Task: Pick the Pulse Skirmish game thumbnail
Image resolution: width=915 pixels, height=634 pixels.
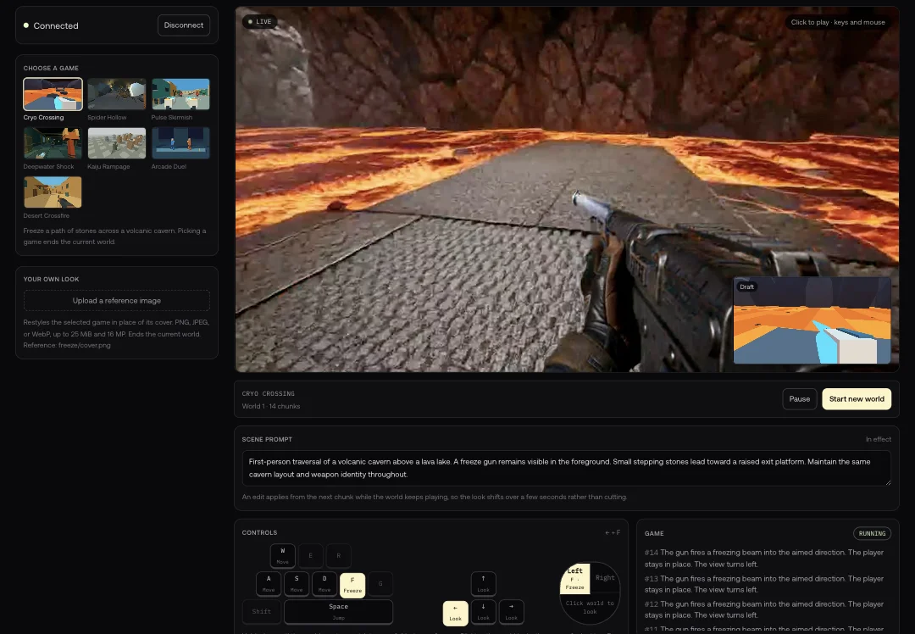Action: coord(180,94)
